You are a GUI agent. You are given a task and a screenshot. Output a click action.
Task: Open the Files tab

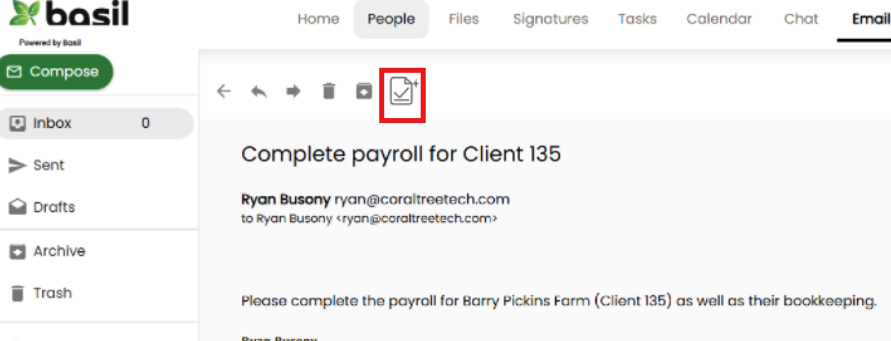[x=464, y=19]
